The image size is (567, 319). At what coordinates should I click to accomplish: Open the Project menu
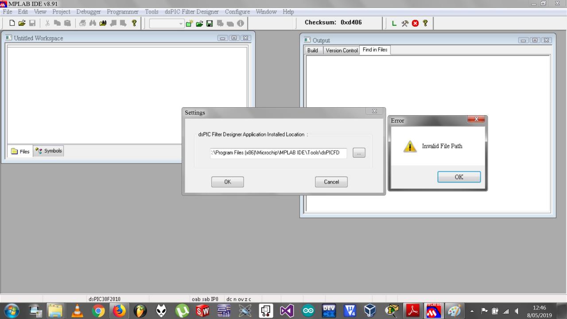[x=61, y=12]
